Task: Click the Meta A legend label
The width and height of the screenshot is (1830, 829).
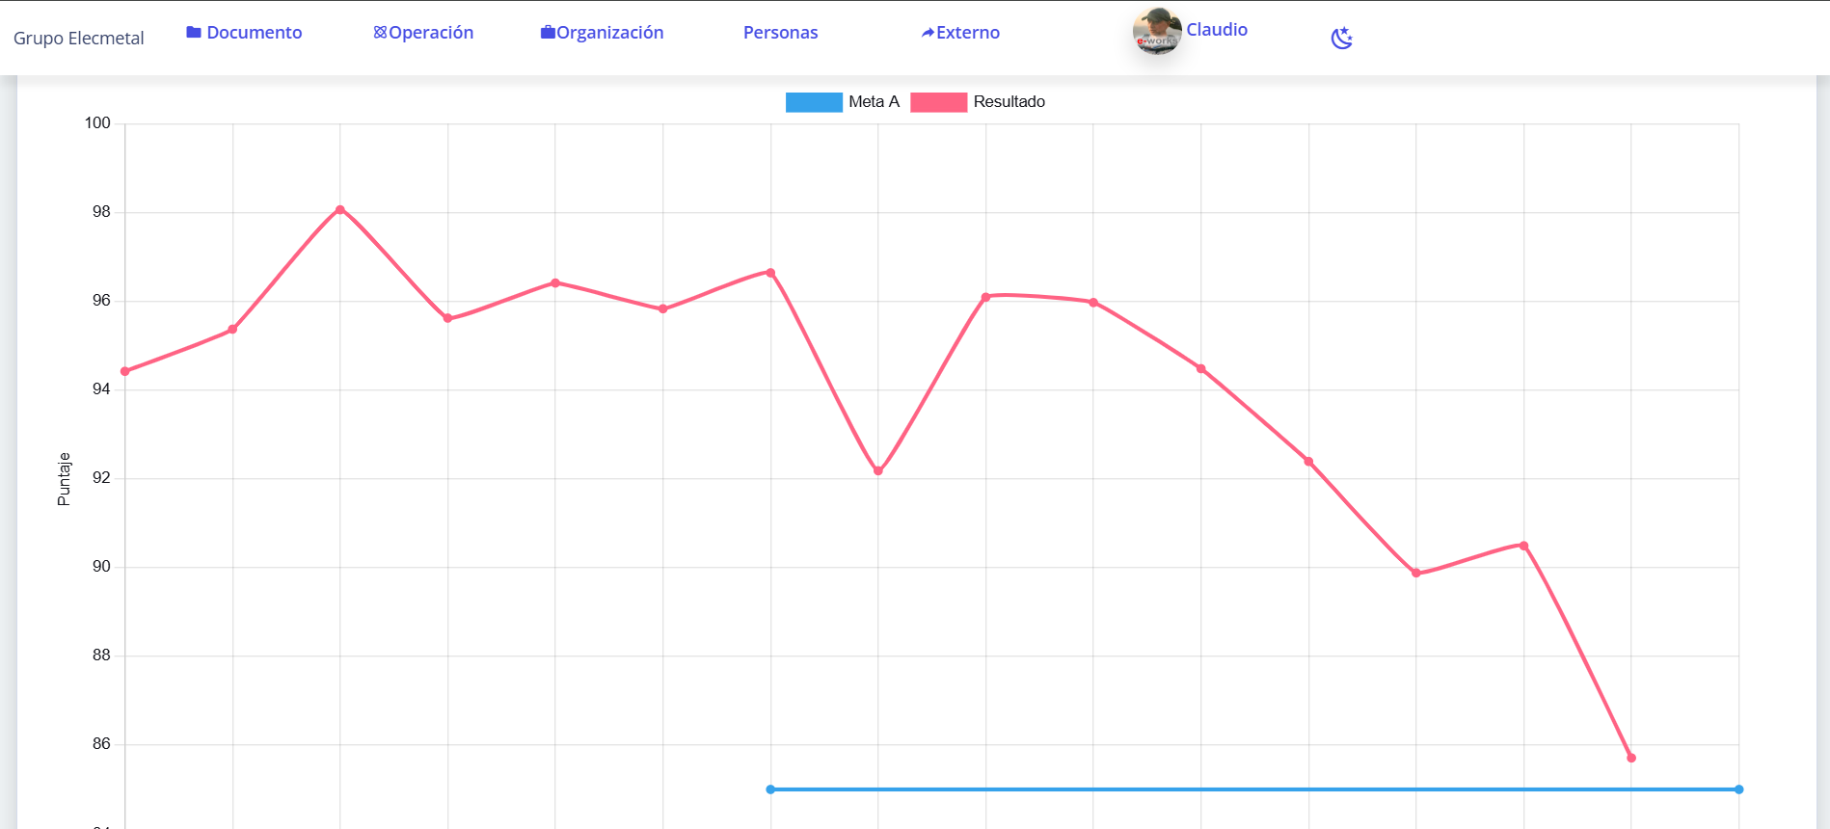Action: [874, 101]
